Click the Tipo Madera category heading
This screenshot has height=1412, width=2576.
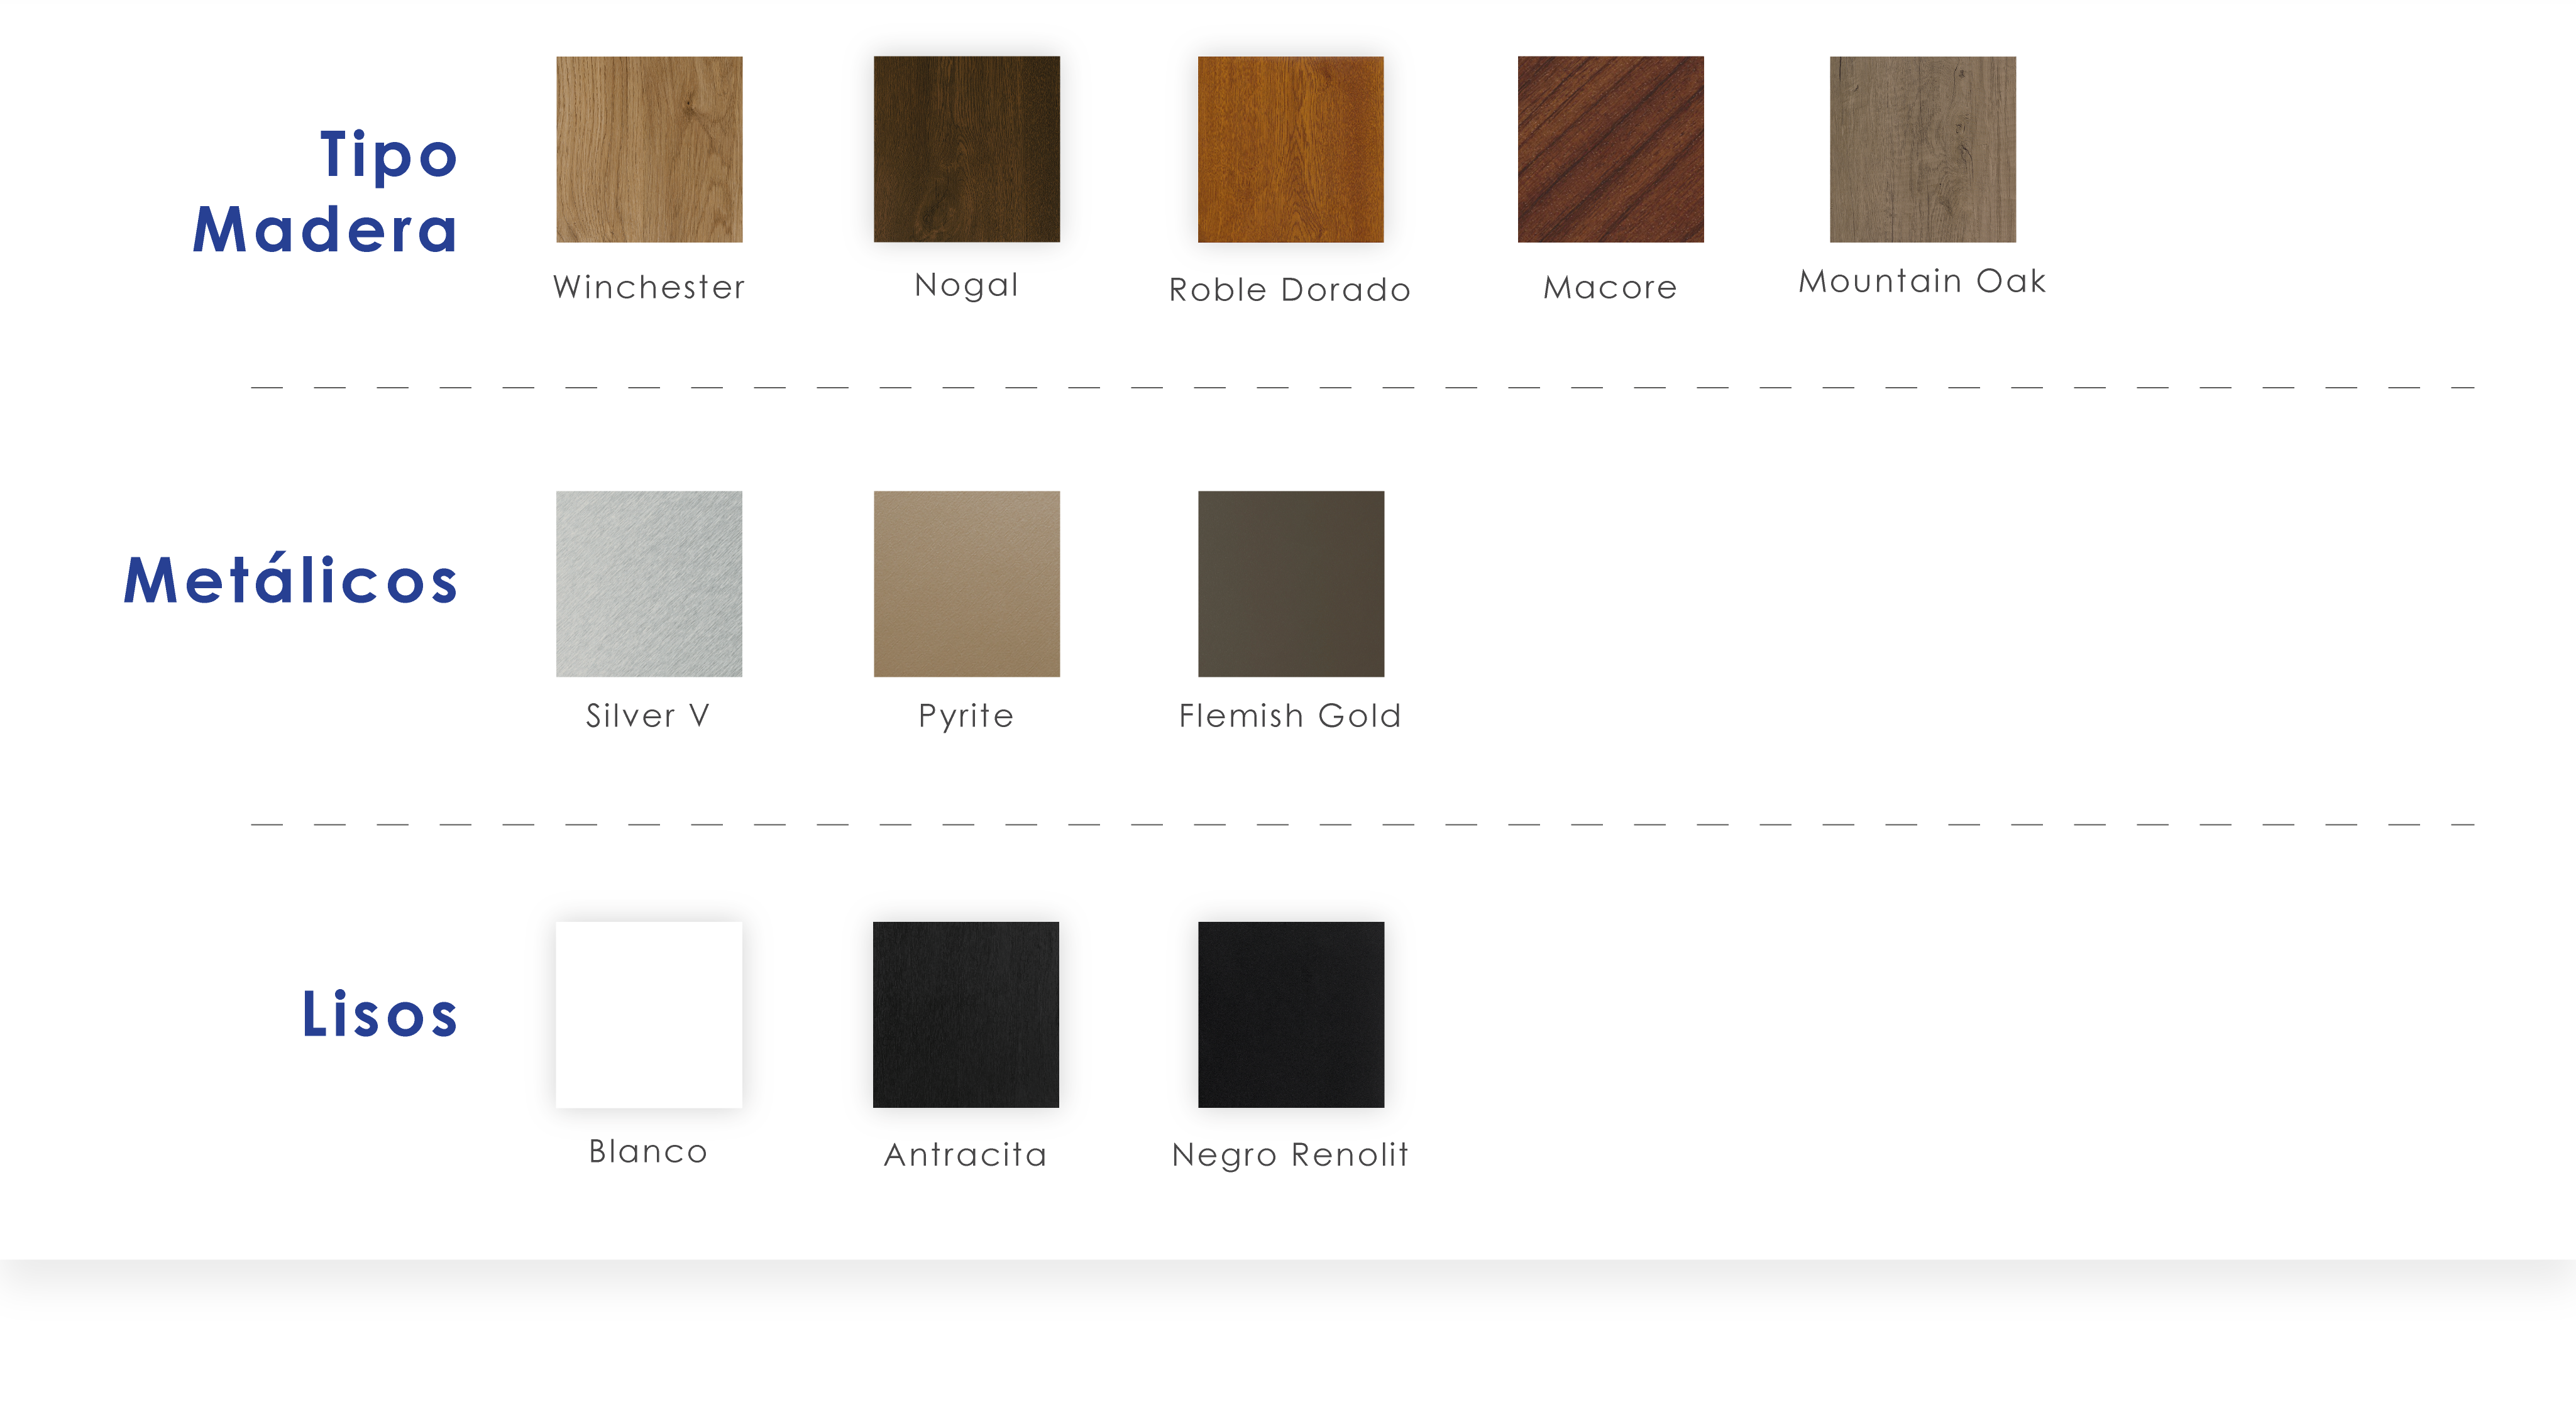pos(326,192)
